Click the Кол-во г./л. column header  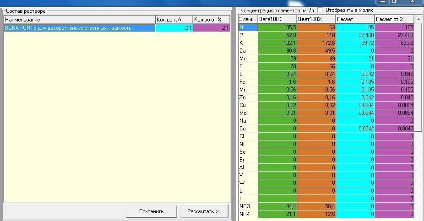174,20
